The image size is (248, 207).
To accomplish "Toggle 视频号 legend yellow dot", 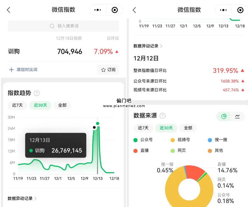I will point(173,140).
